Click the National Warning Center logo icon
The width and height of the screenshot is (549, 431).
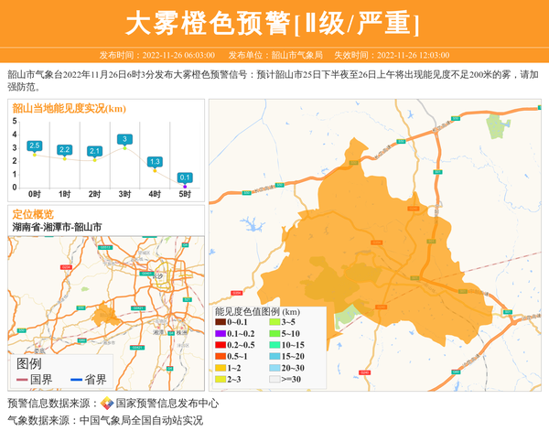point(107,404)
